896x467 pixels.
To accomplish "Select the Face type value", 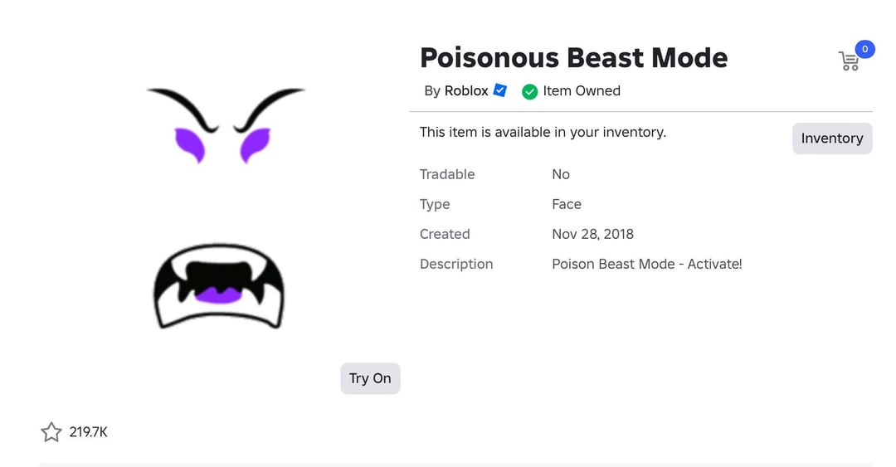I will click(x=567, y=204).
